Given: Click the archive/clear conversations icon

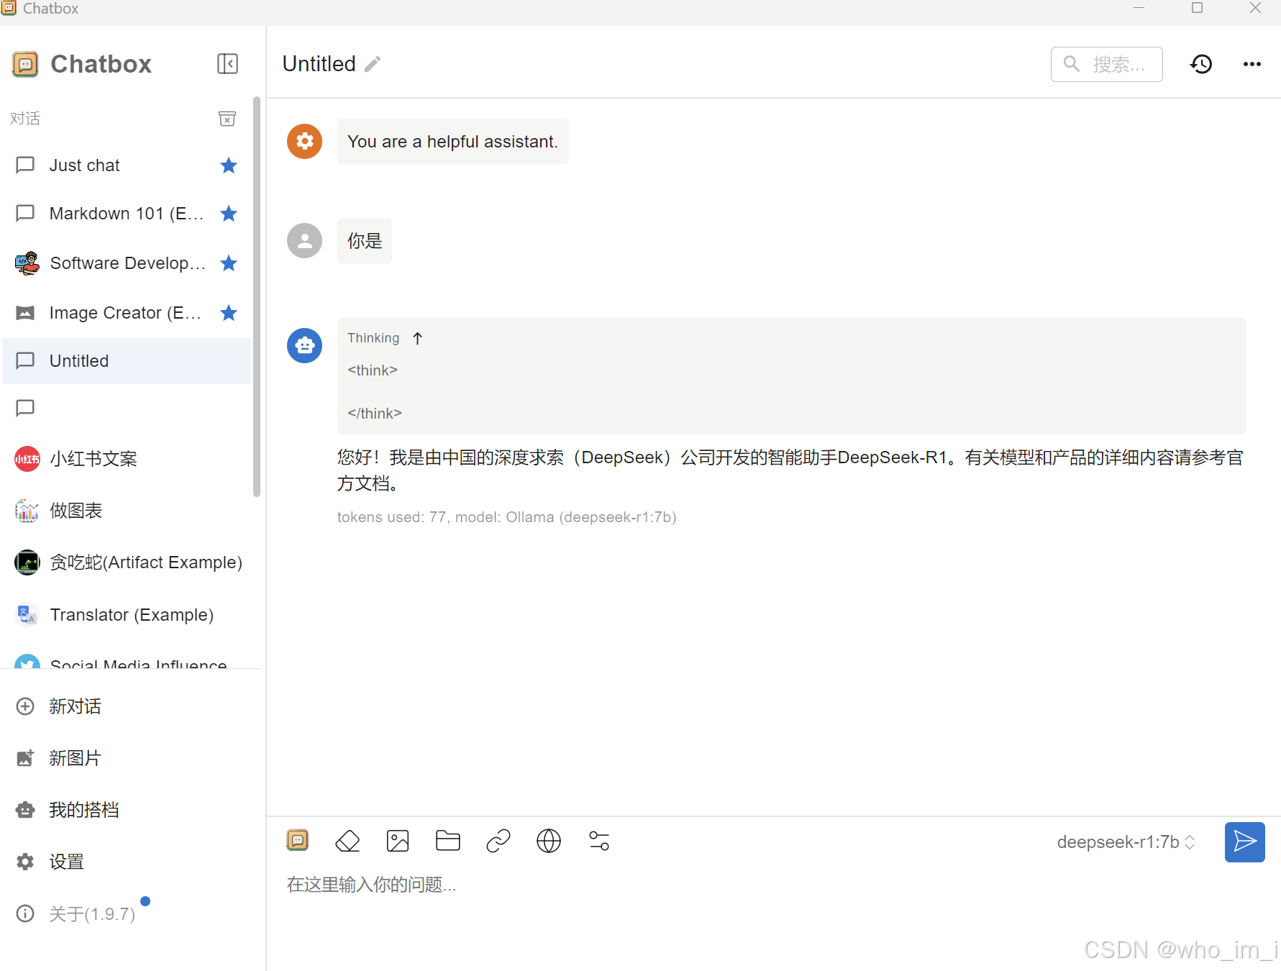Looking at the screenshot, I should (x=227, y=119).
